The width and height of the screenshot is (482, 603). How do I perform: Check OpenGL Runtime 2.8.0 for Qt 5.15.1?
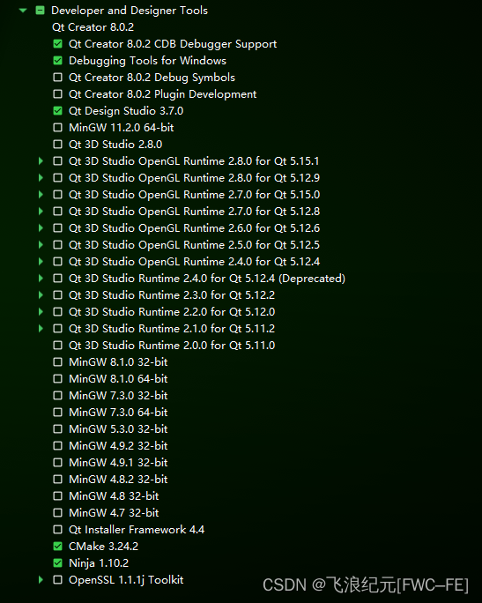(x=57, y=161)
